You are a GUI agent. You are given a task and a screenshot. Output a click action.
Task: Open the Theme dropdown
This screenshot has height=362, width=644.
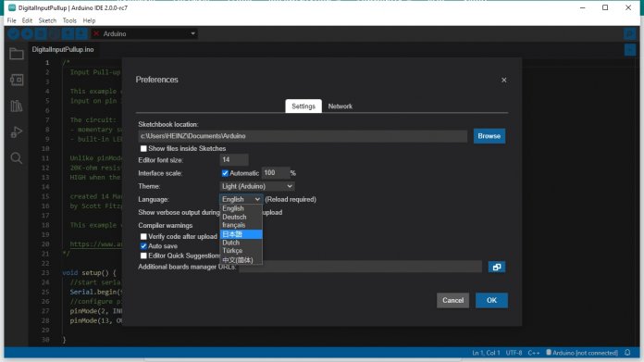pos(257,186)
